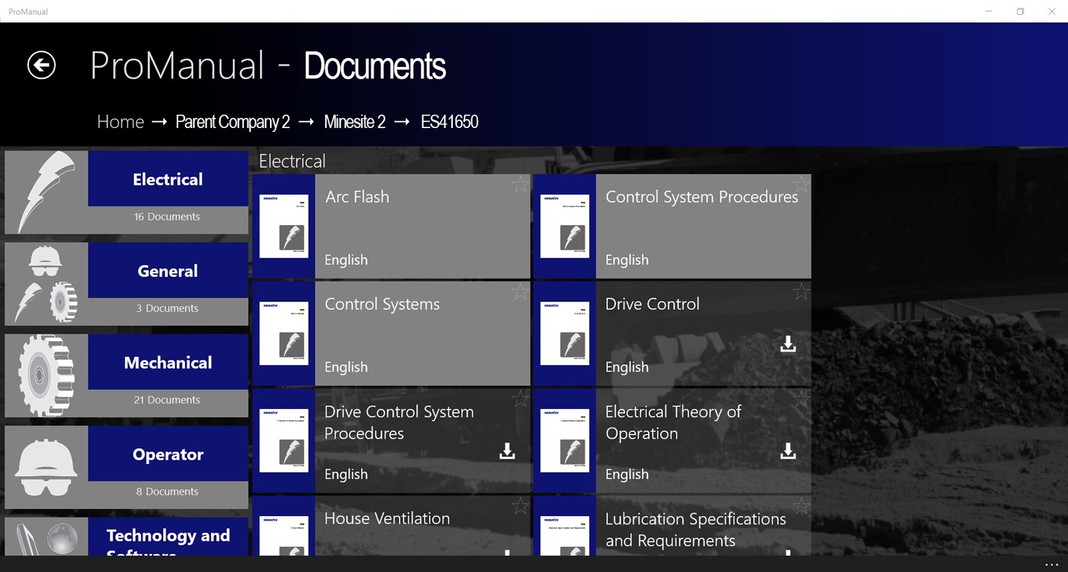
Task: Click the '21 Documents' count under Mechanical
Action: (x=167, y=400)
